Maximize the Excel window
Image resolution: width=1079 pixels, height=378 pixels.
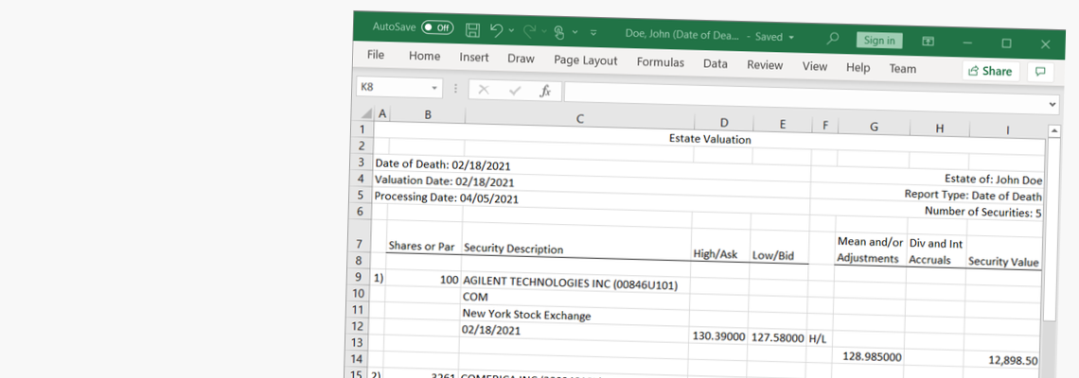1007,43
